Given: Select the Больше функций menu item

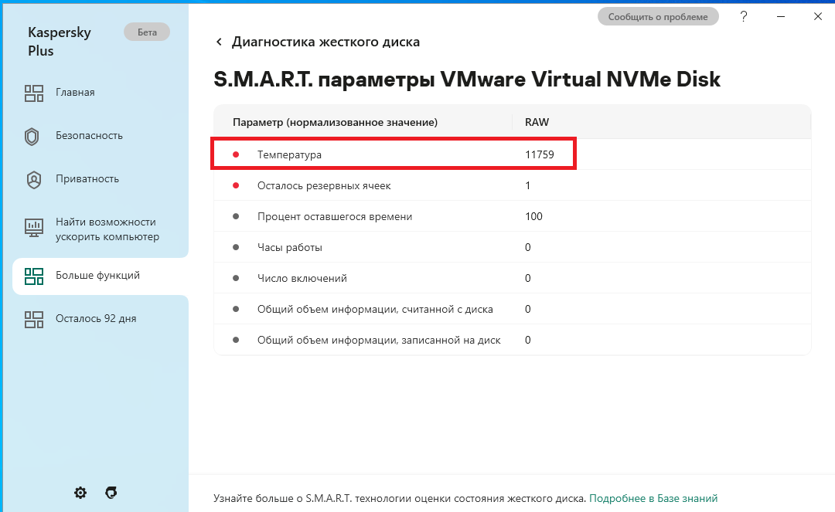Looking at the screenshot, I should 100,276.
